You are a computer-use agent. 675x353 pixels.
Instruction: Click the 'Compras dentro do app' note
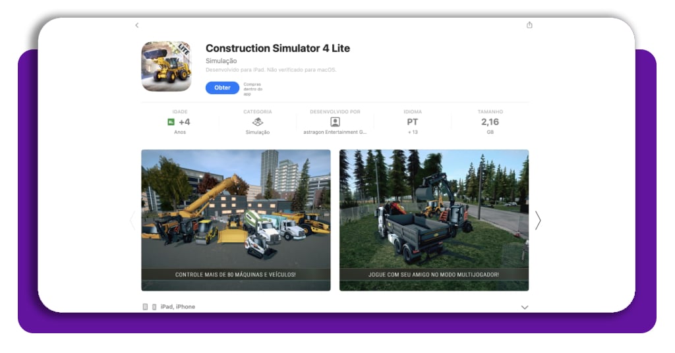pyautogui.click(x=253, y=89)
